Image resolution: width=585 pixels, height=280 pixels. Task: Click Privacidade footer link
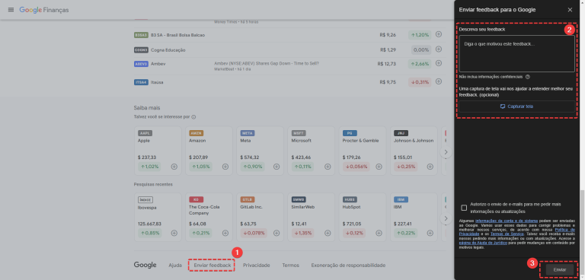point(256,265)
